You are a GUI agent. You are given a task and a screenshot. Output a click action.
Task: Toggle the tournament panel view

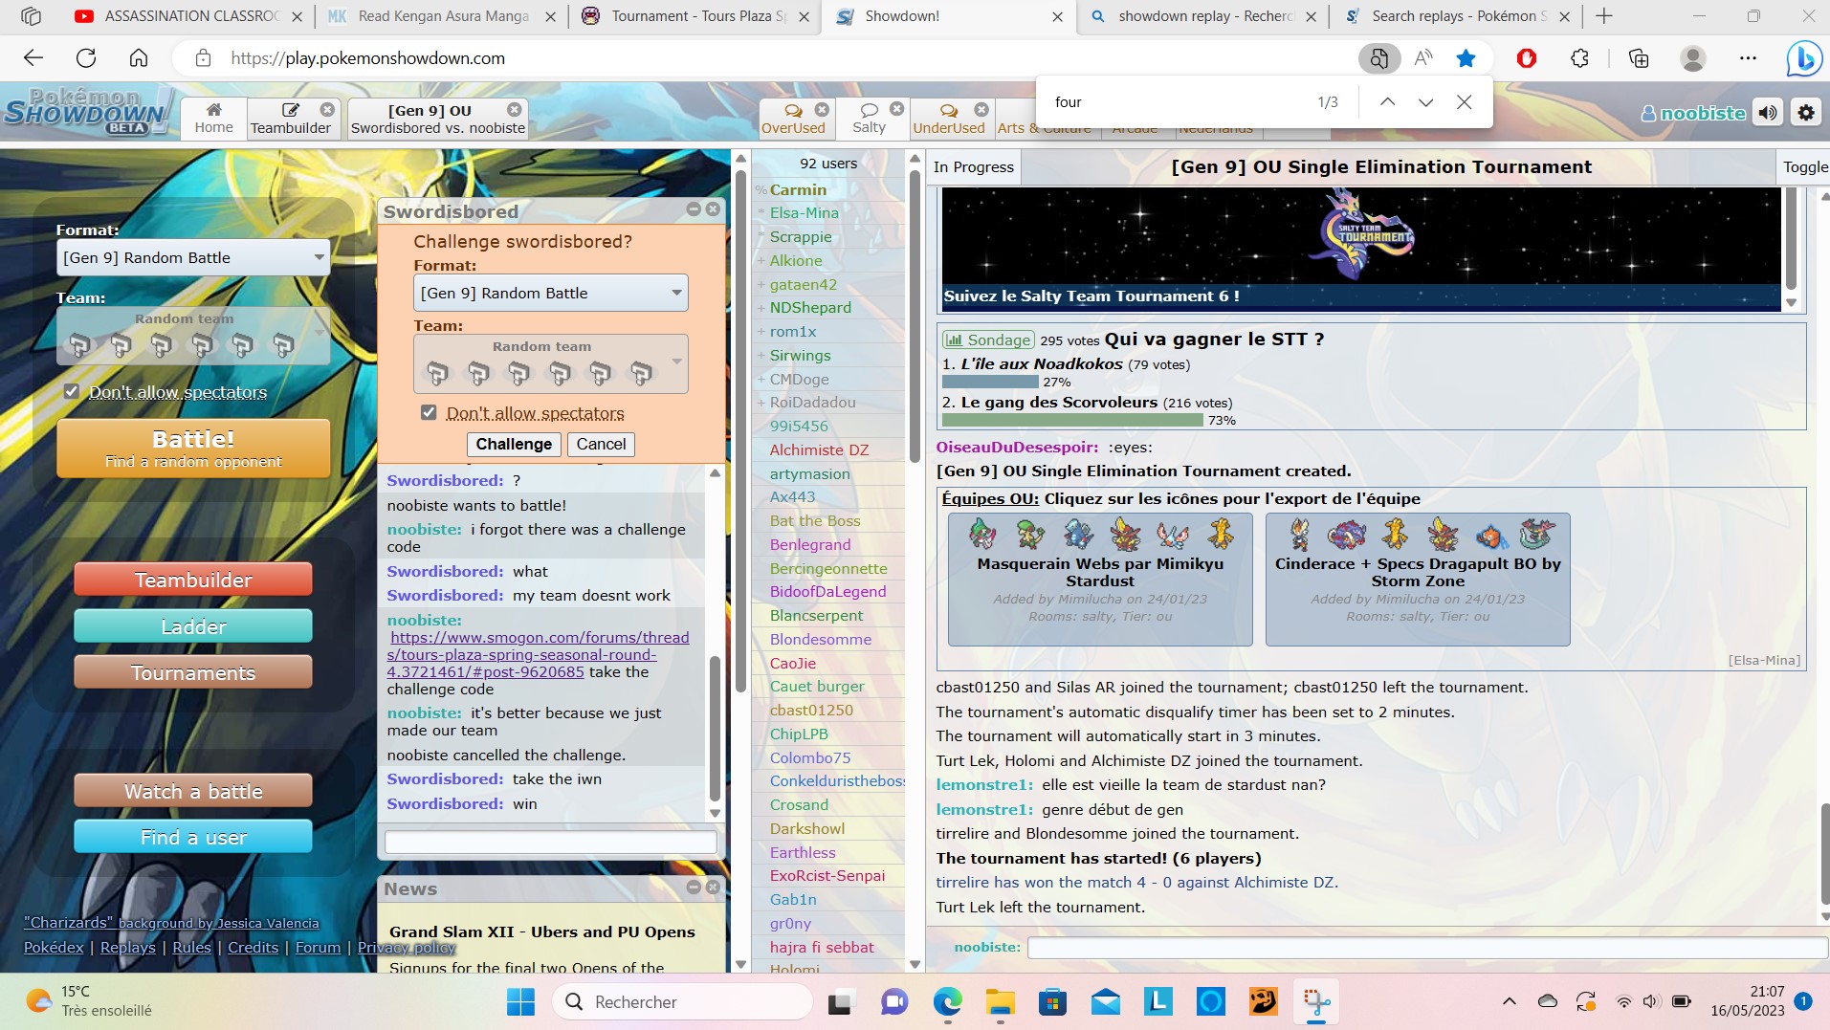[1804, 166]
